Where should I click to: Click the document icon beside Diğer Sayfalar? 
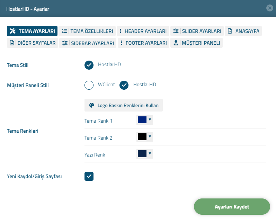click(x=12, y=43)
